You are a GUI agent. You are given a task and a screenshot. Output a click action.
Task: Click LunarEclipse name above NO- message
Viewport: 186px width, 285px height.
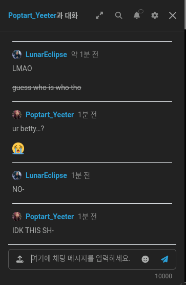46,175
